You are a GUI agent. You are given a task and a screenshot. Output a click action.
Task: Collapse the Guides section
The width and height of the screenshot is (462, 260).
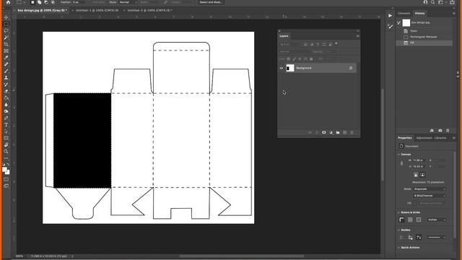pyautogui.click(x=399, y=230)
